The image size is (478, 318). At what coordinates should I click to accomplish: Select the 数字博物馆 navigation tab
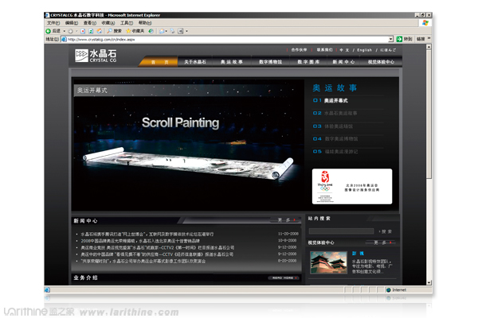click(270, 62)
